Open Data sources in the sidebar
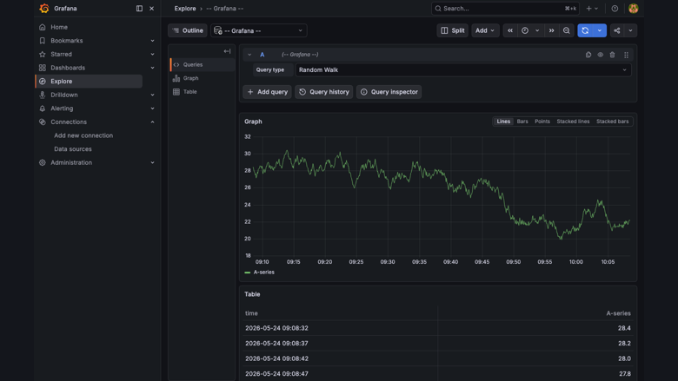 [x=73, y=149]
